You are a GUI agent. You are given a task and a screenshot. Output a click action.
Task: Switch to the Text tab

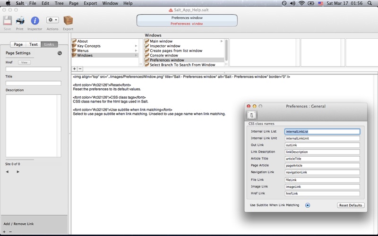pyautogui.click(x=33, y=44)
